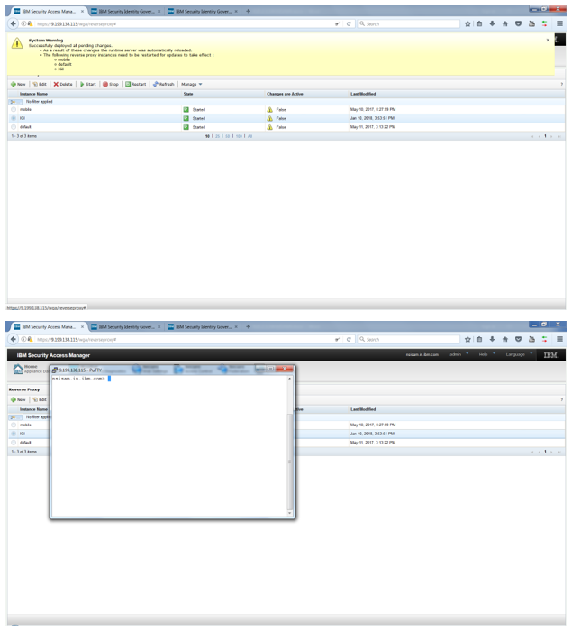Open the admin user dropdown in black header
Screen dimensions: 572x631
coord(459,354)
